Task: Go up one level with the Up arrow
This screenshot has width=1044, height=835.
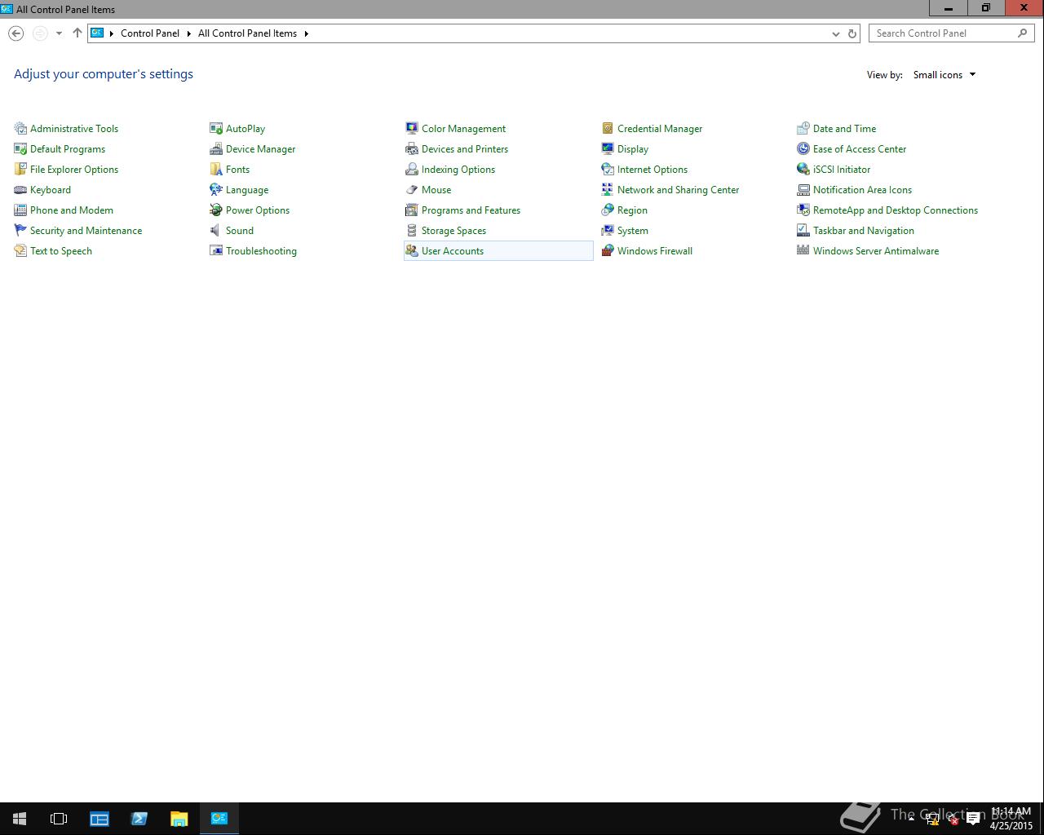Action: [x=77, y=33]
